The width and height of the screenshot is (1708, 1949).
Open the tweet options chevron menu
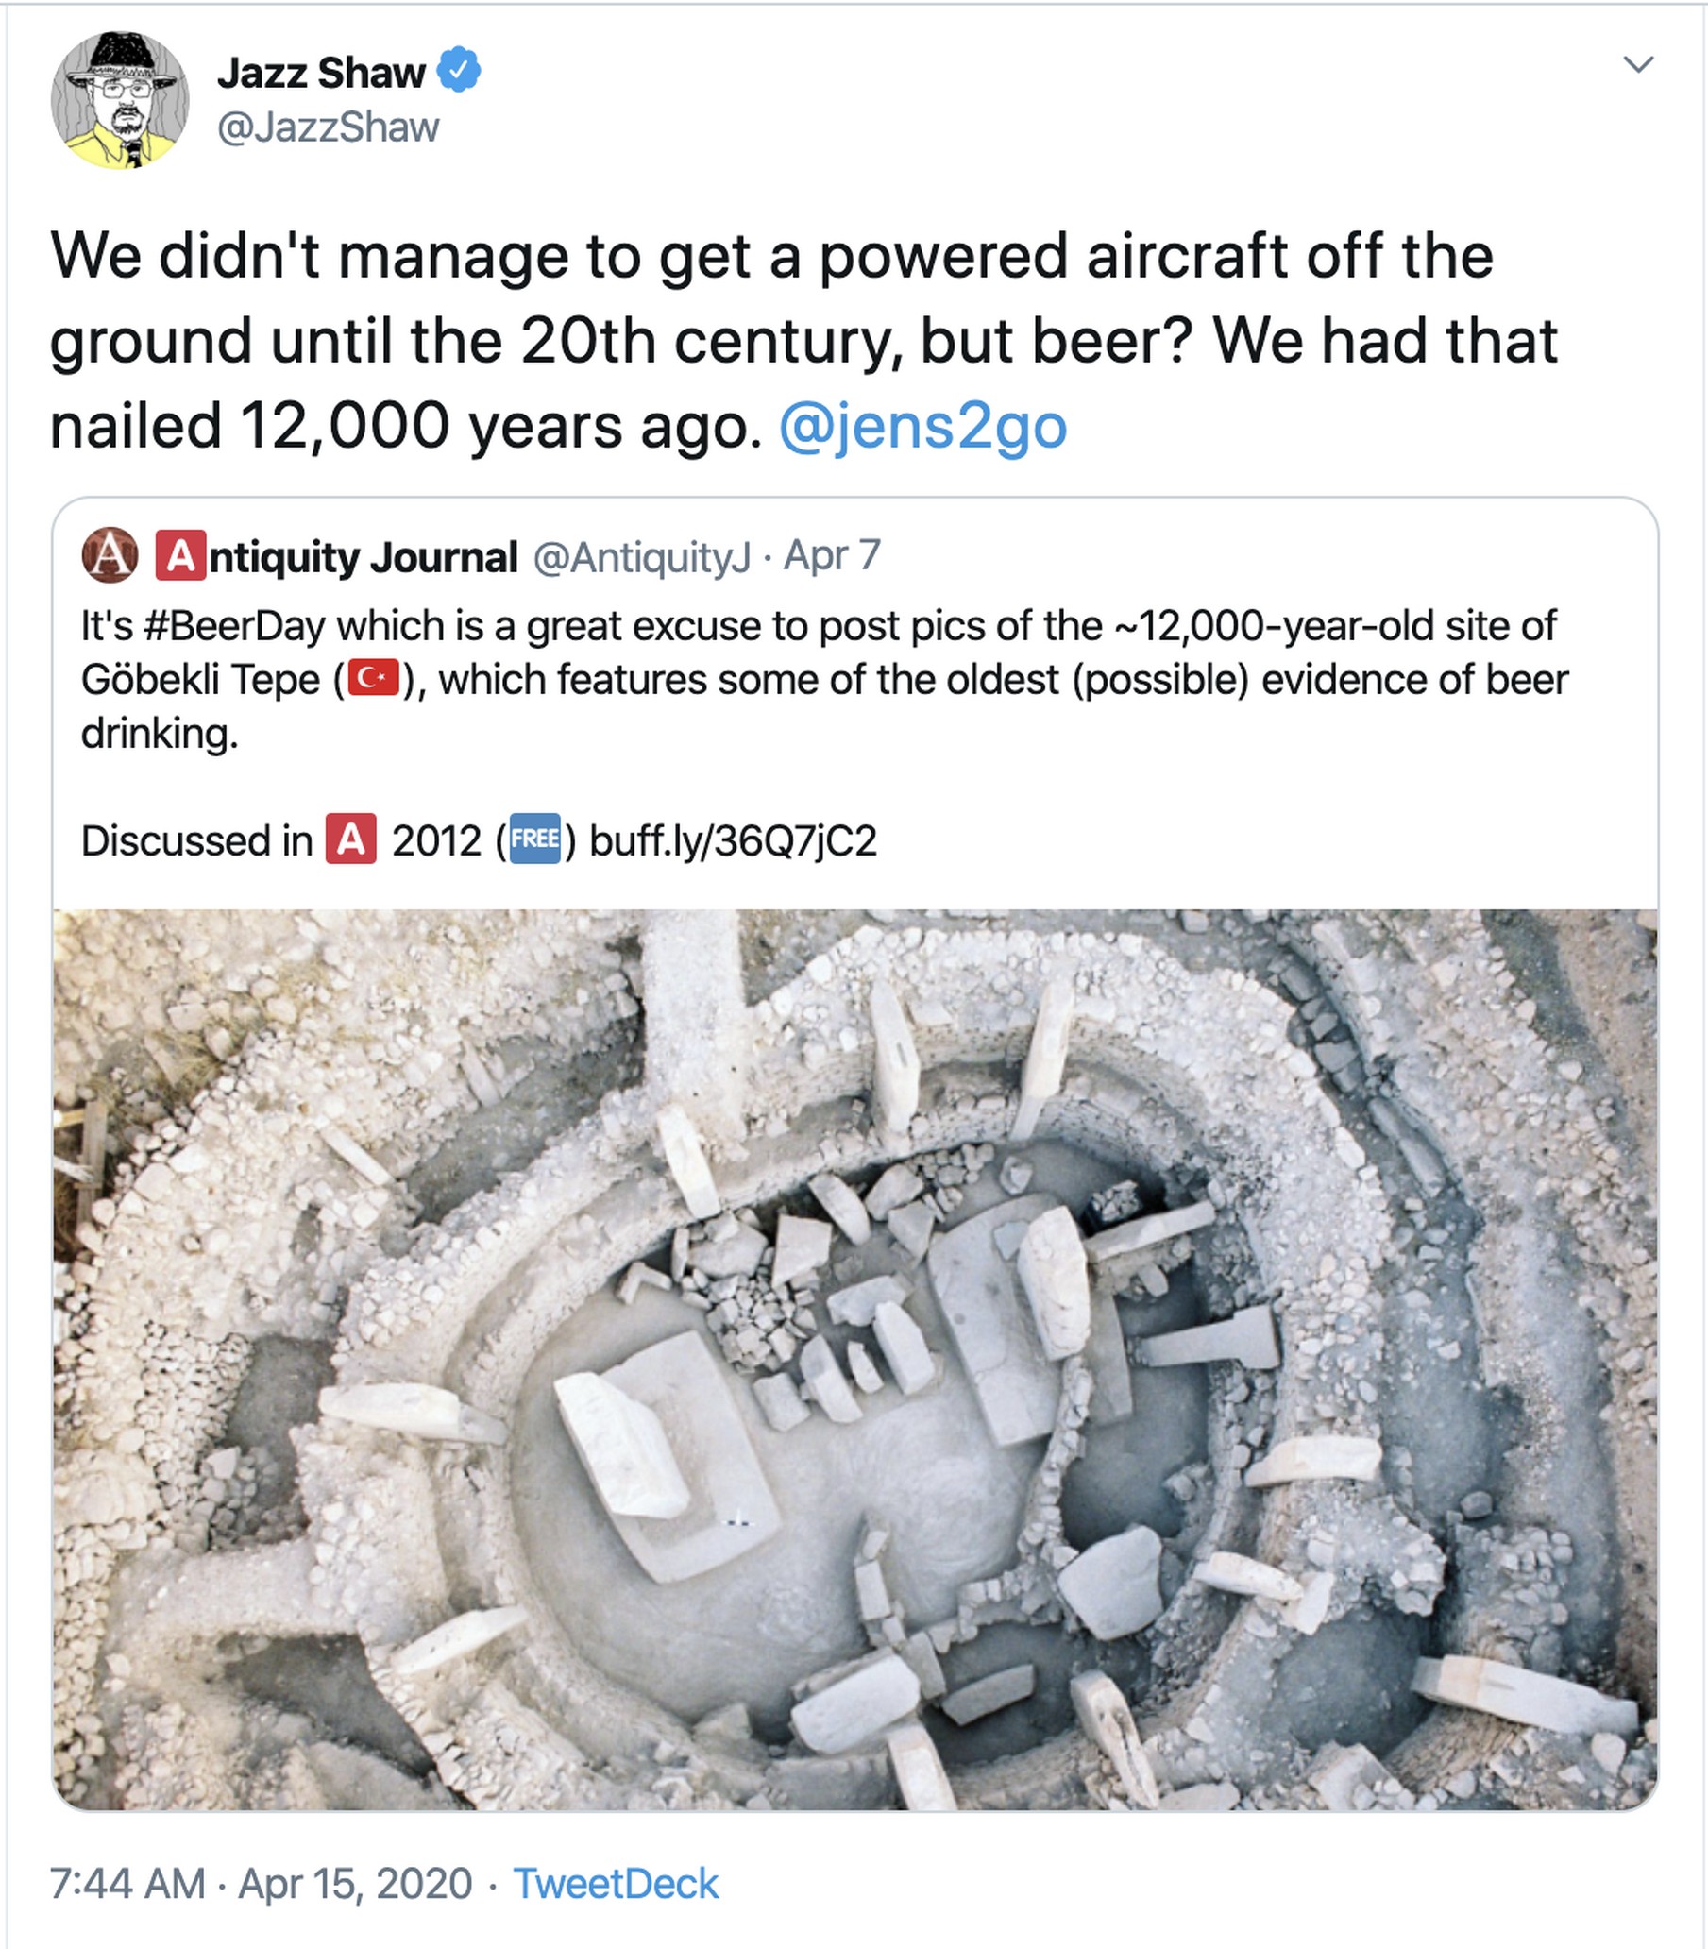pyautogui.click(x=1637, y=65)
